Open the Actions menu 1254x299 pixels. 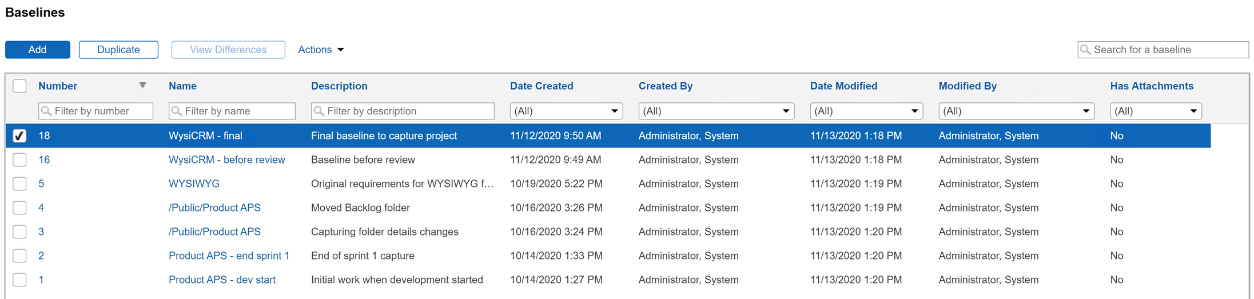[321, 50]
